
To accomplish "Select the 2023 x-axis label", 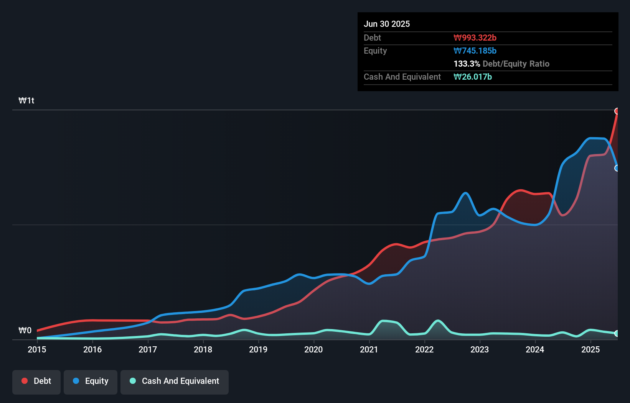I will pyautogui.click(x=480, y=349).
